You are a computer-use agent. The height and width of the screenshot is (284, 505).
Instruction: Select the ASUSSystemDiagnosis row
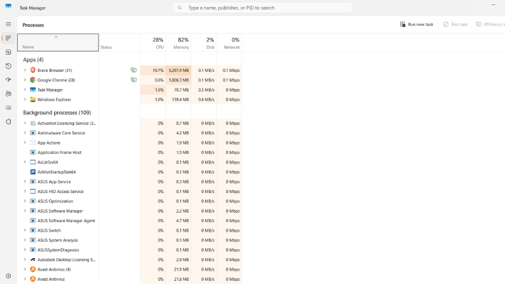[129, 250]
